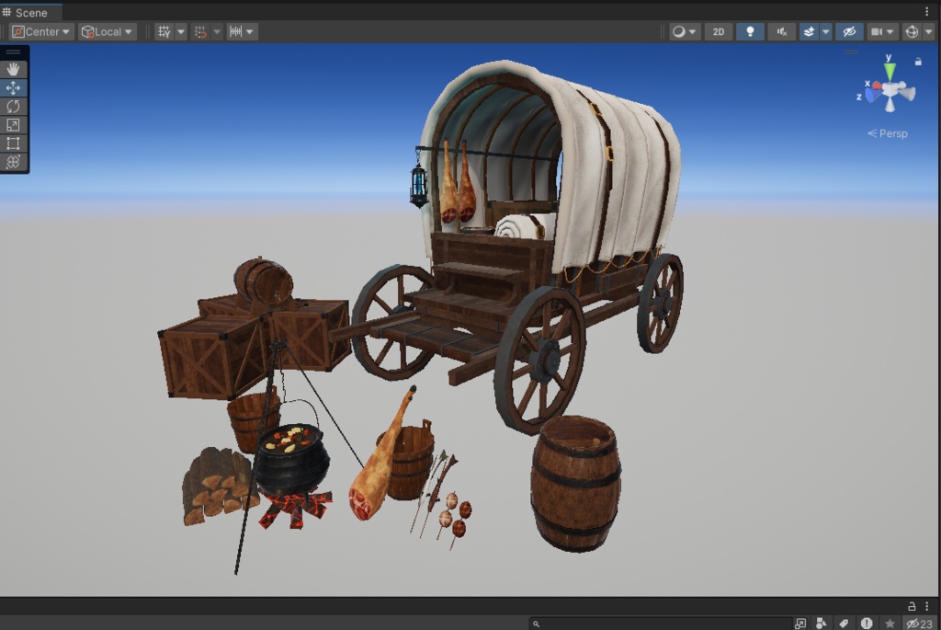Select the barrel lying on crates
941x630 pixels.
(264, 282)
